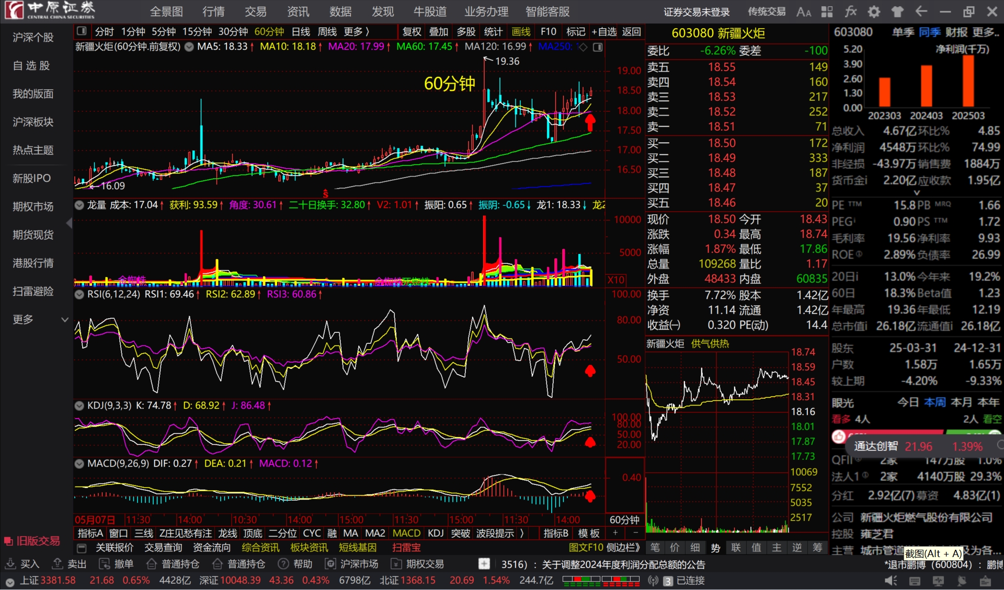1004x590 pixels.
Task: Collapse the sidebar with left triangle arrow
Action: [x=69, y=223]
